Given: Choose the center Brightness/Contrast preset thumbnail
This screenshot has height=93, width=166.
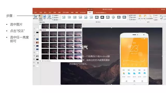Looking at the screenshot, I should (x=62, y=45).
